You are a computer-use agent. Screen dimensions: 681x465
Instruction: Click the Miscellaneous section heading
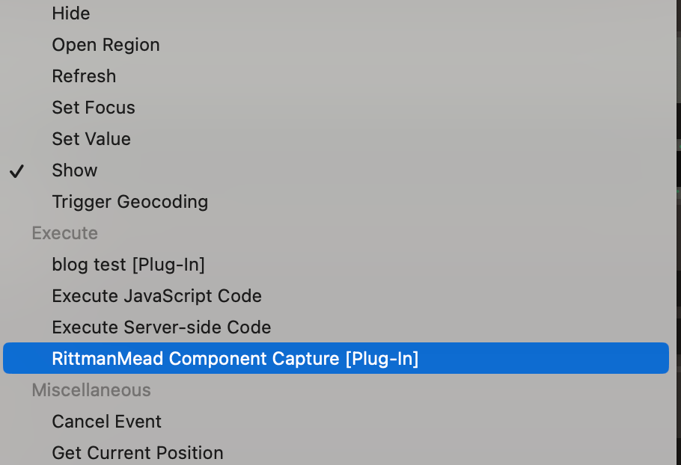pos(91,390)
